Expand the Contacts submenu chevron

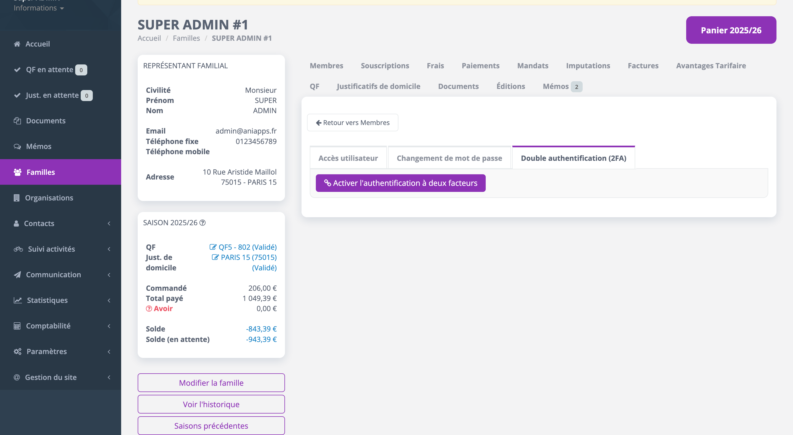109,224
